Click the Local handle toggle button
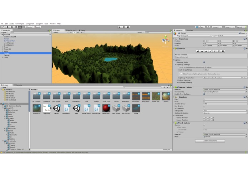Image resolution: width=248 pixels, height=176 pixels. [37, 27]
